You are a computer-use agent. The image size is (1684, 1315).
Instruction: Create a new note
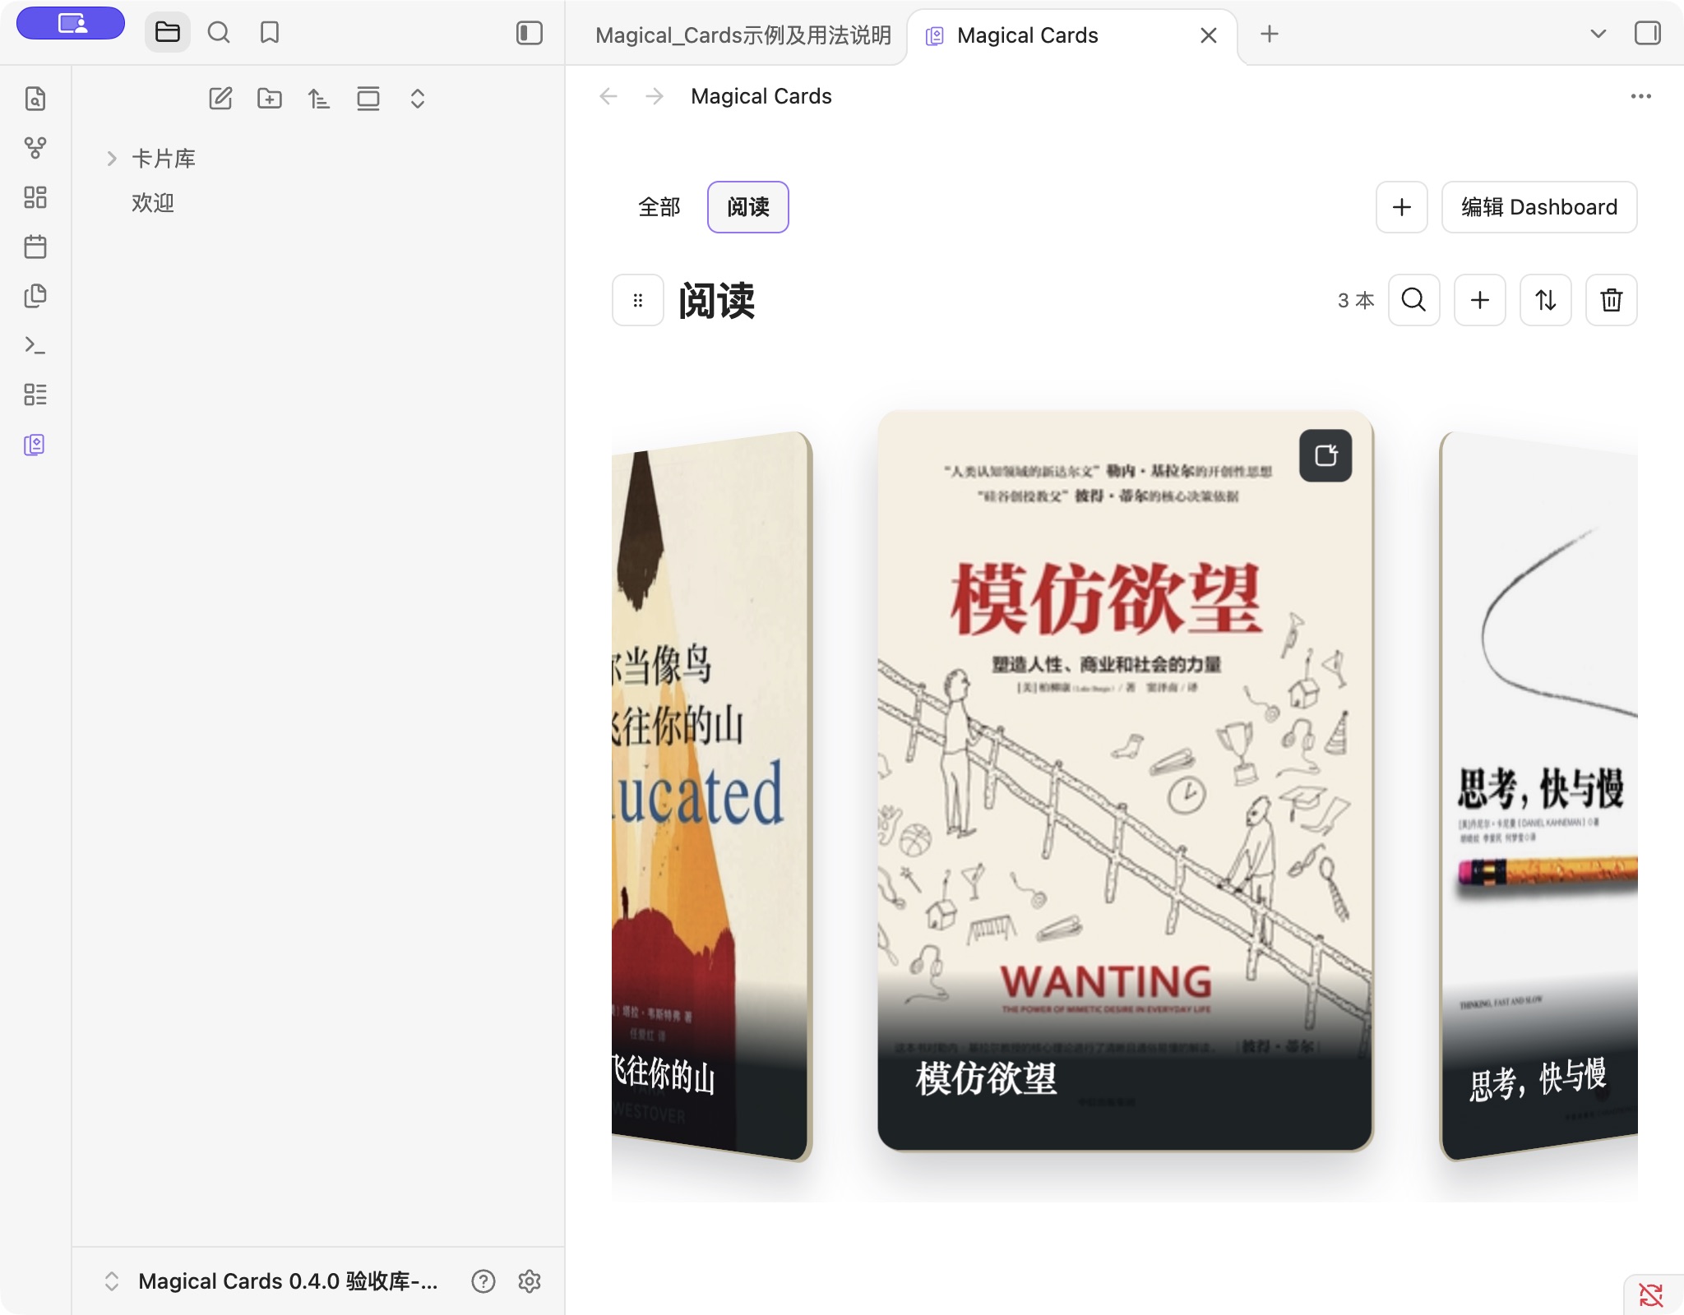click(220, 99)
